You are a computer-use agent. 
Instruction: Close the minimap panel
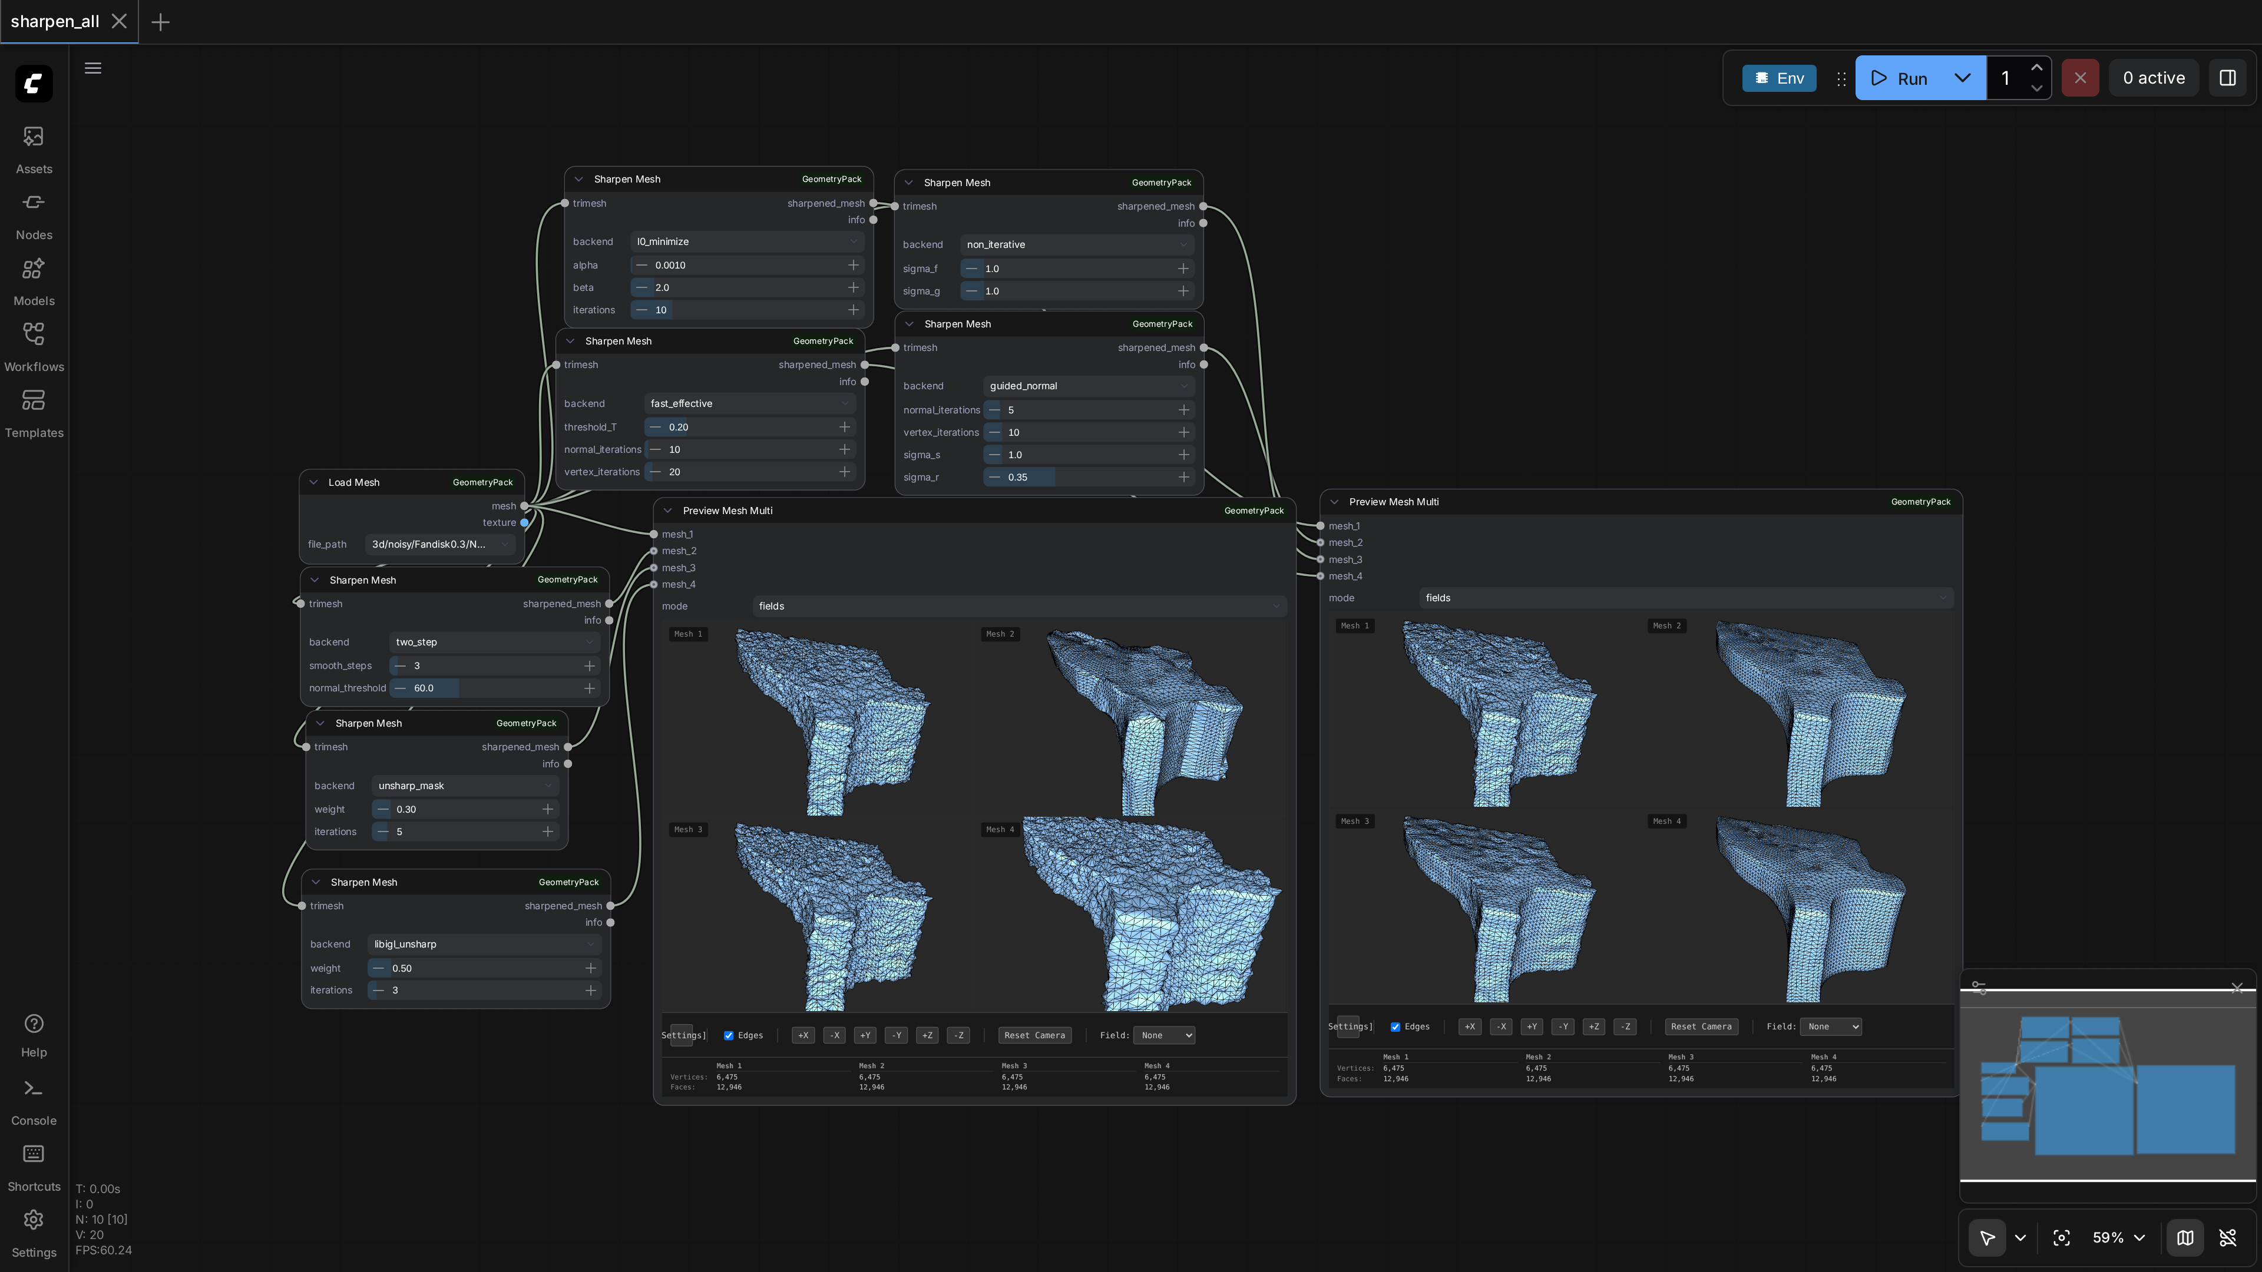point(2237,989)
